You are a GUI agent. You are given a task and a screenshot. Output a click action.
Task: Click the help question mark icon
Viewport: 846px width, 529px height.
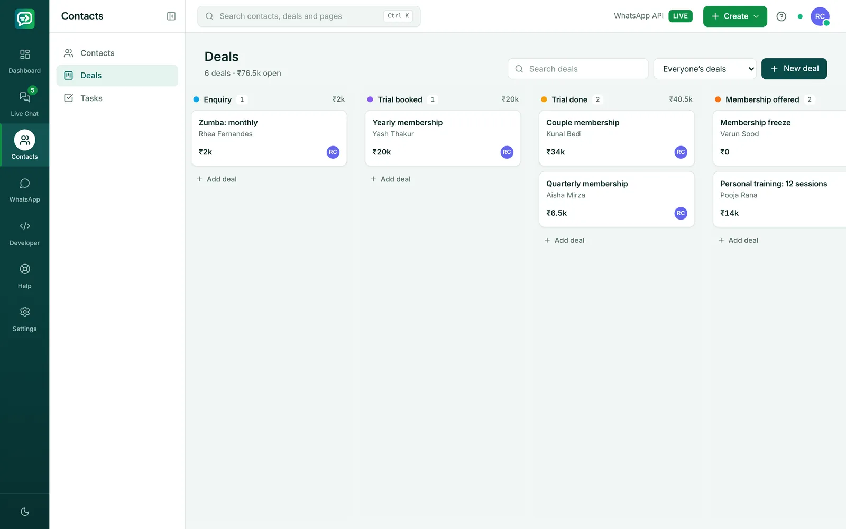coord(781,16)
